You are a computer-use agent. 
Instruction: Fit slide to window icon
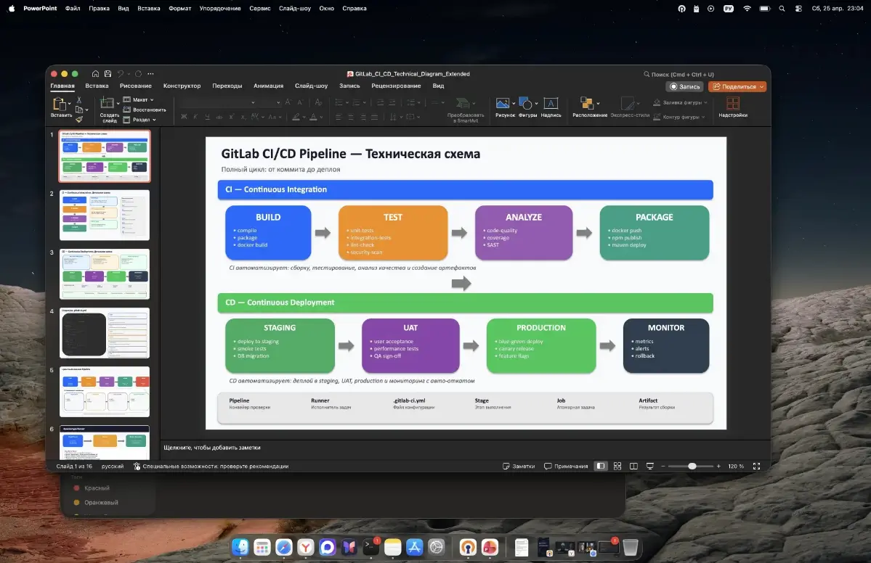pos(756,467)
